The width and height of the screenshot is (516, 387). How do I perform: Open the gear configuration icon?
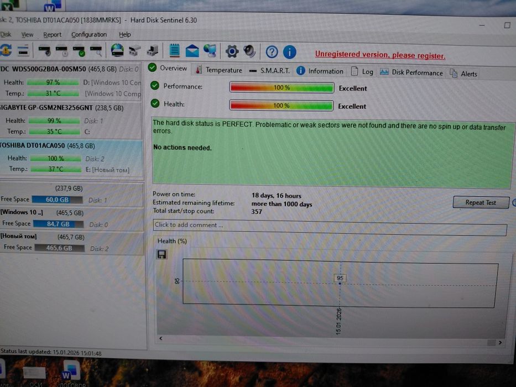pyautogui.click(x=232, y=51)
